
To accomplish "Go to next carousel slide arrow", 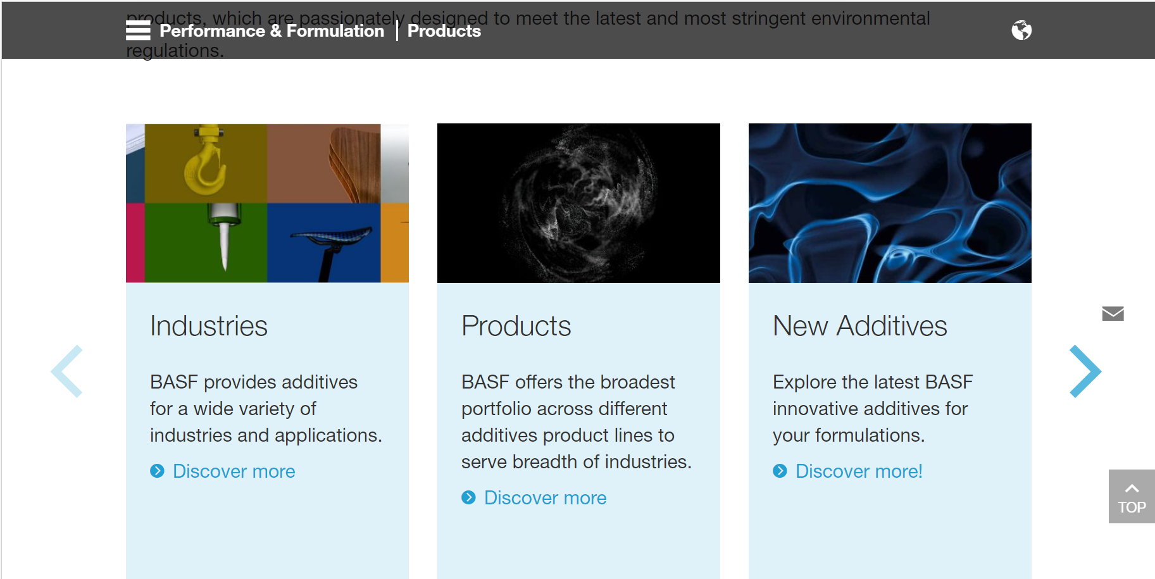I will 1085,371.
